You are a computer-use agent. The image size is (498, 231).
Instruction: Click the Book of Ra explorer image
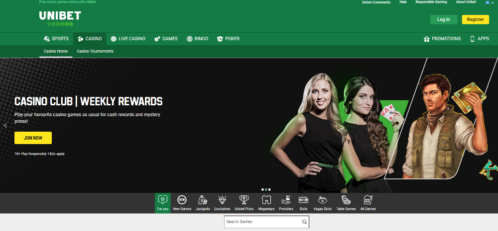[444, 127]
